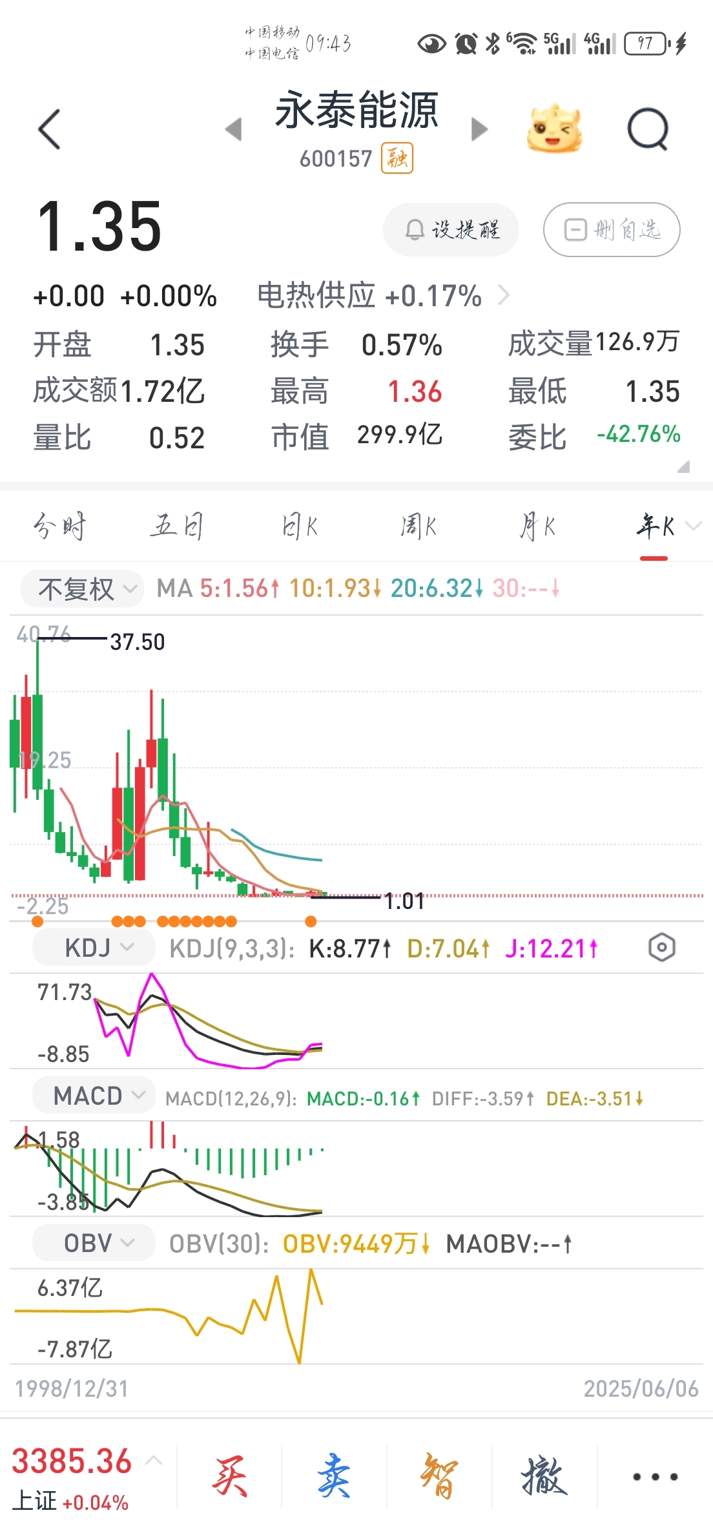
Task: Expand the 上证 index chevron
Action: [154, 1461]
